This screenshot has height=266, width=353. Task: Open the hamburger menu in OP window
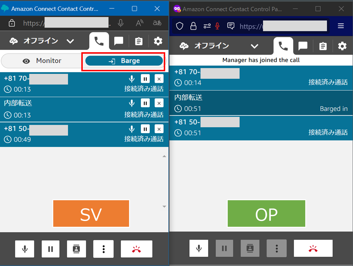341,26
